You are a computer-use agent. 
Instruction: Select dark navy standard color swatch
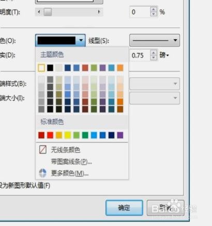click(x=111, y=135)
